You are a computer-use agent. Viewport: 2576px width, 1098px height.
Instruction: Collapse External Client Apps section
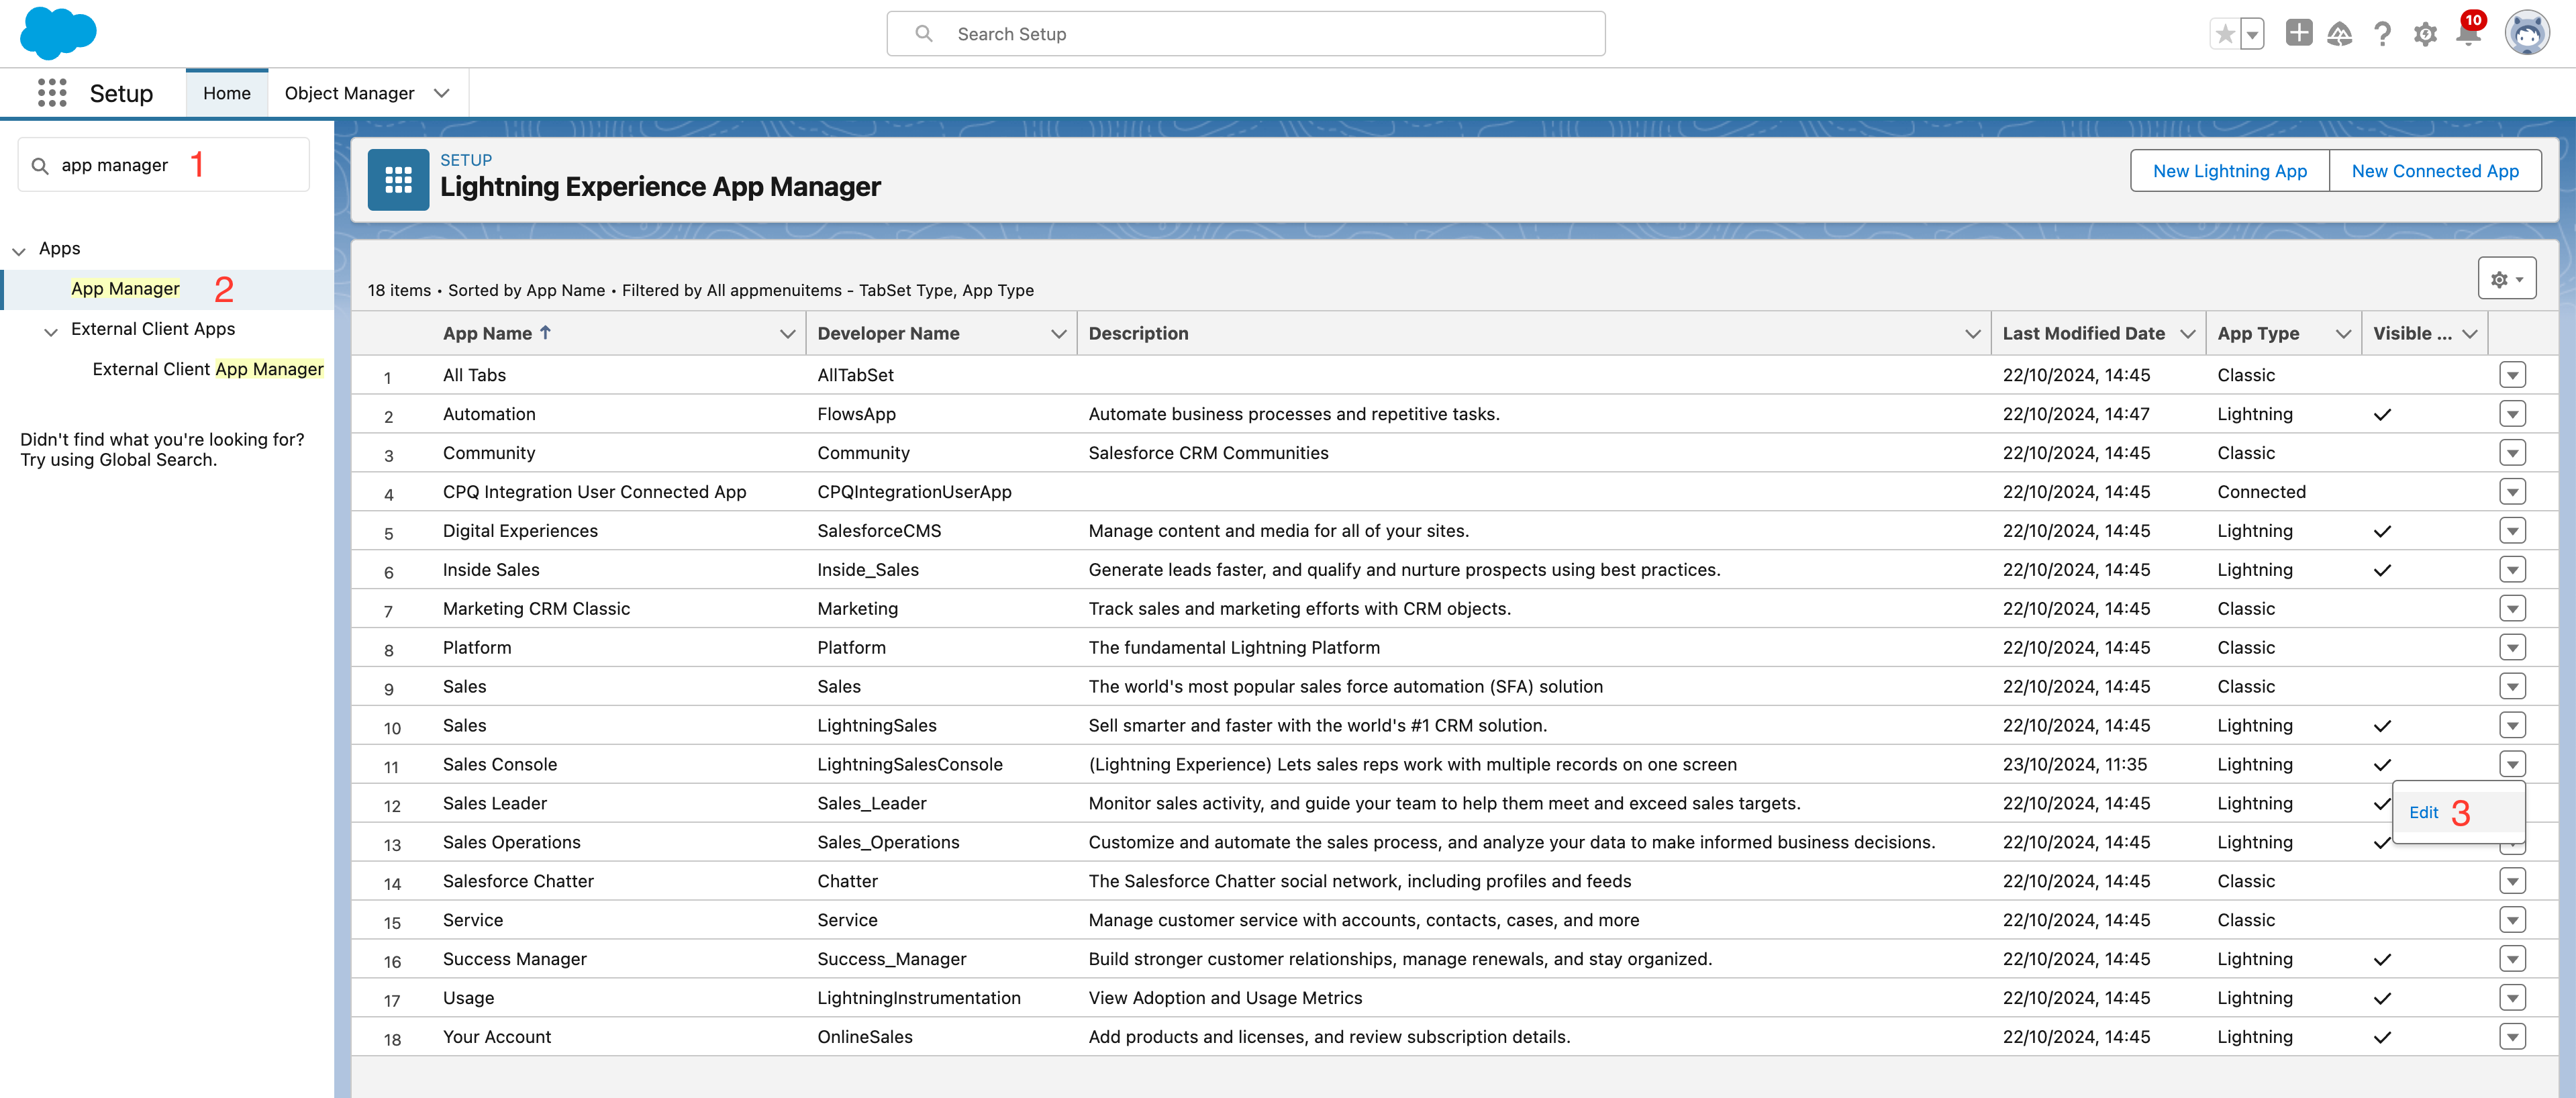pyautogui.click(x=51, y=331)
